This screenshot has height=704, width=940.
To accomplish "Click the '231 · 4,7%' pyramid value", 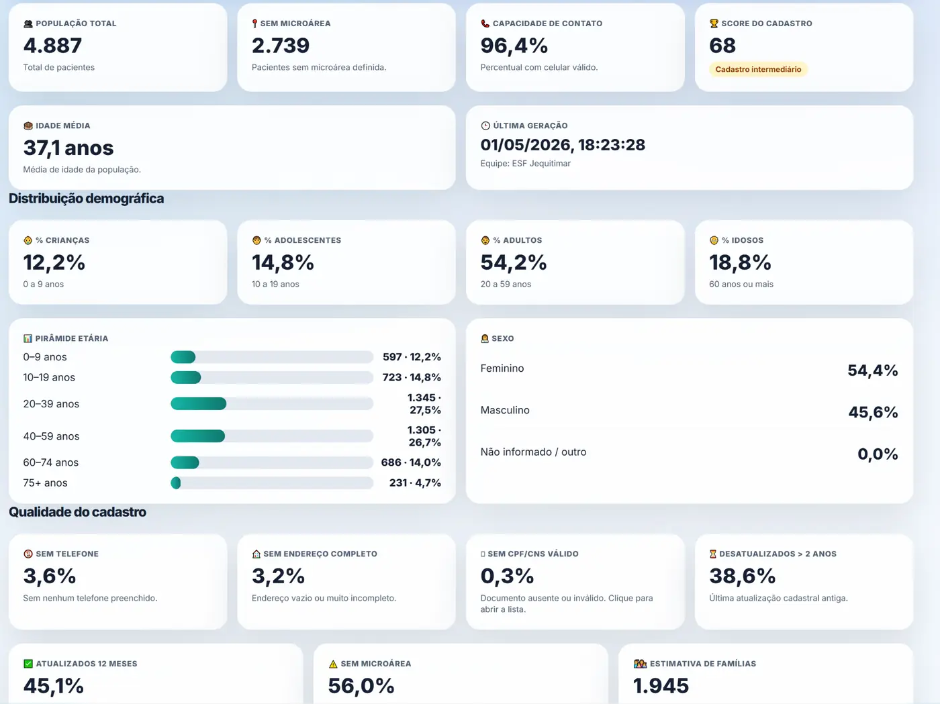I will (x=415, y=483).
